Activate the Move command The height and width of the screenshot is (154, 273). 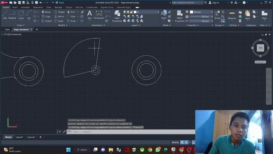pyautogui.click(x=46, y=12)
